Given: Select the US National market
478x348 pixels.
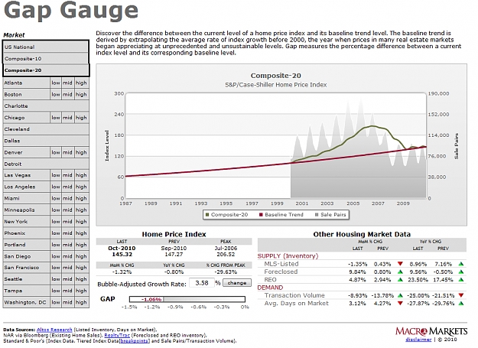Looking at the screenshot, I should (x=46, y=47).
